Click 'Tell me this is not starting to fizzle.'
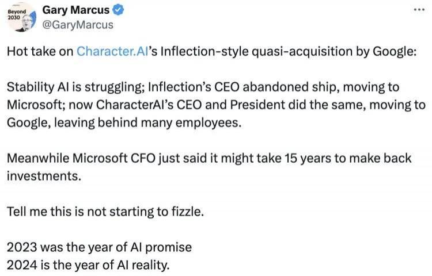Viewport: 432px width, 276px height. tap(105, 212)
